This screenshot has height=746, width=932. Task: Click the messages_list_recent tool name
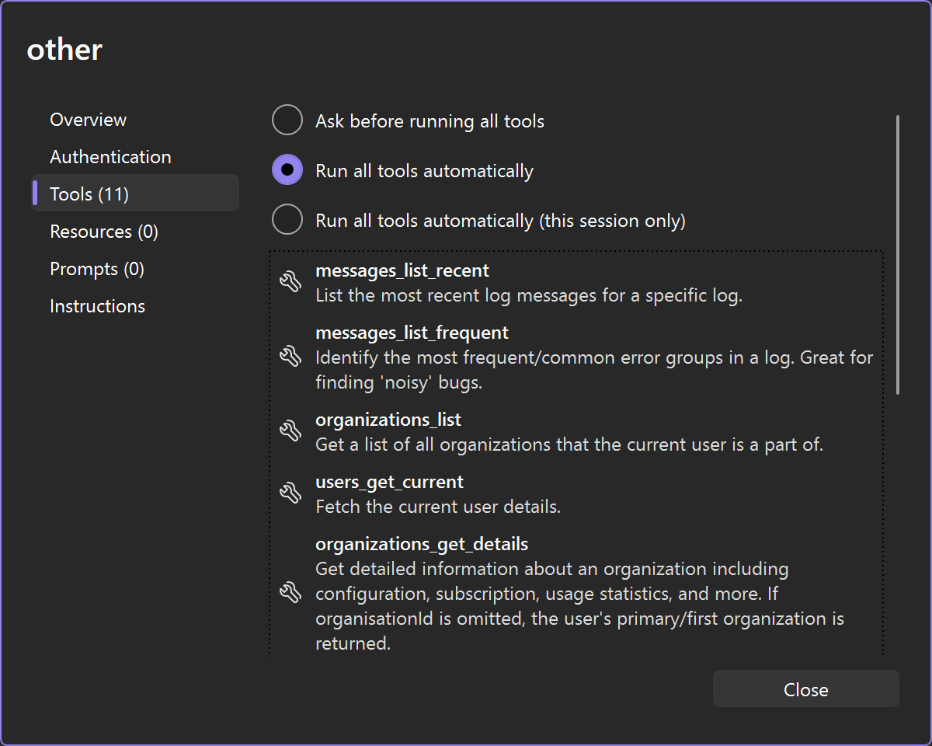402,270
